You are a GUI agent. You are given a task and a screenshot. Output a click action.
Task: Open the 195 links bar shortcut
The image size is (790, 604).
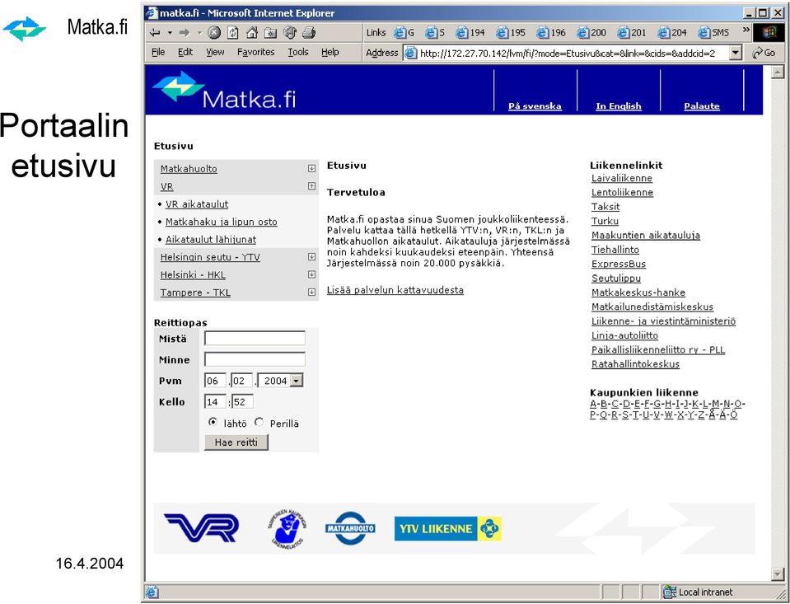[x=511, y=33]
